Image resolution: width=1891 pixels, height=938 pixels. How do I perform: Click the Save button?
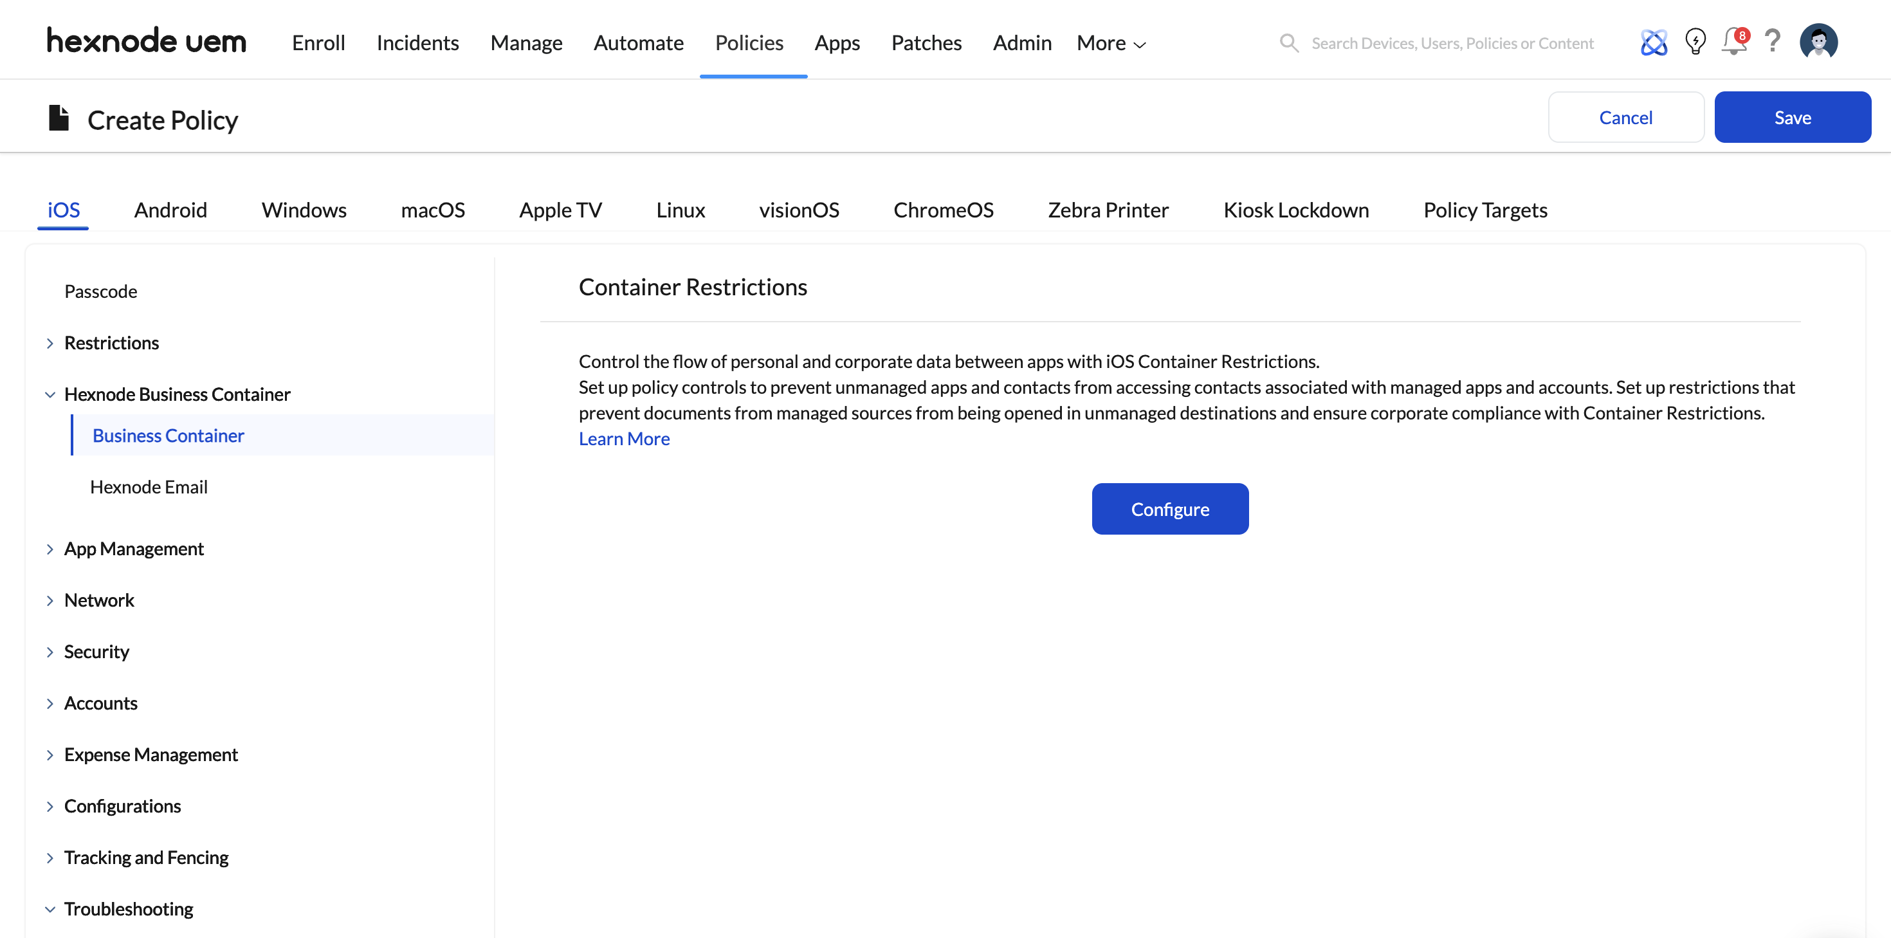[1792, 118]
